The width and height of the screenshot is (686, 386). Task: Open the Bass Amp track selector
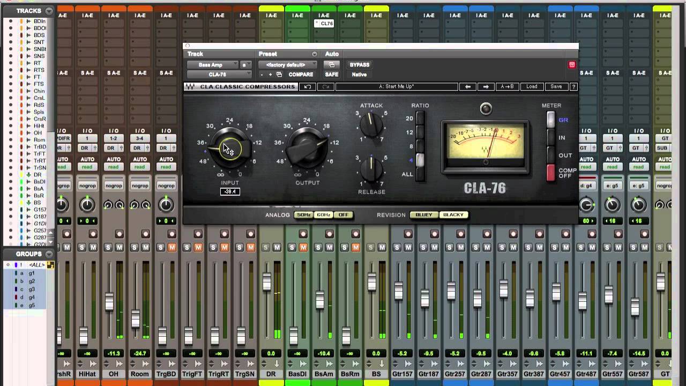(212, 65)
